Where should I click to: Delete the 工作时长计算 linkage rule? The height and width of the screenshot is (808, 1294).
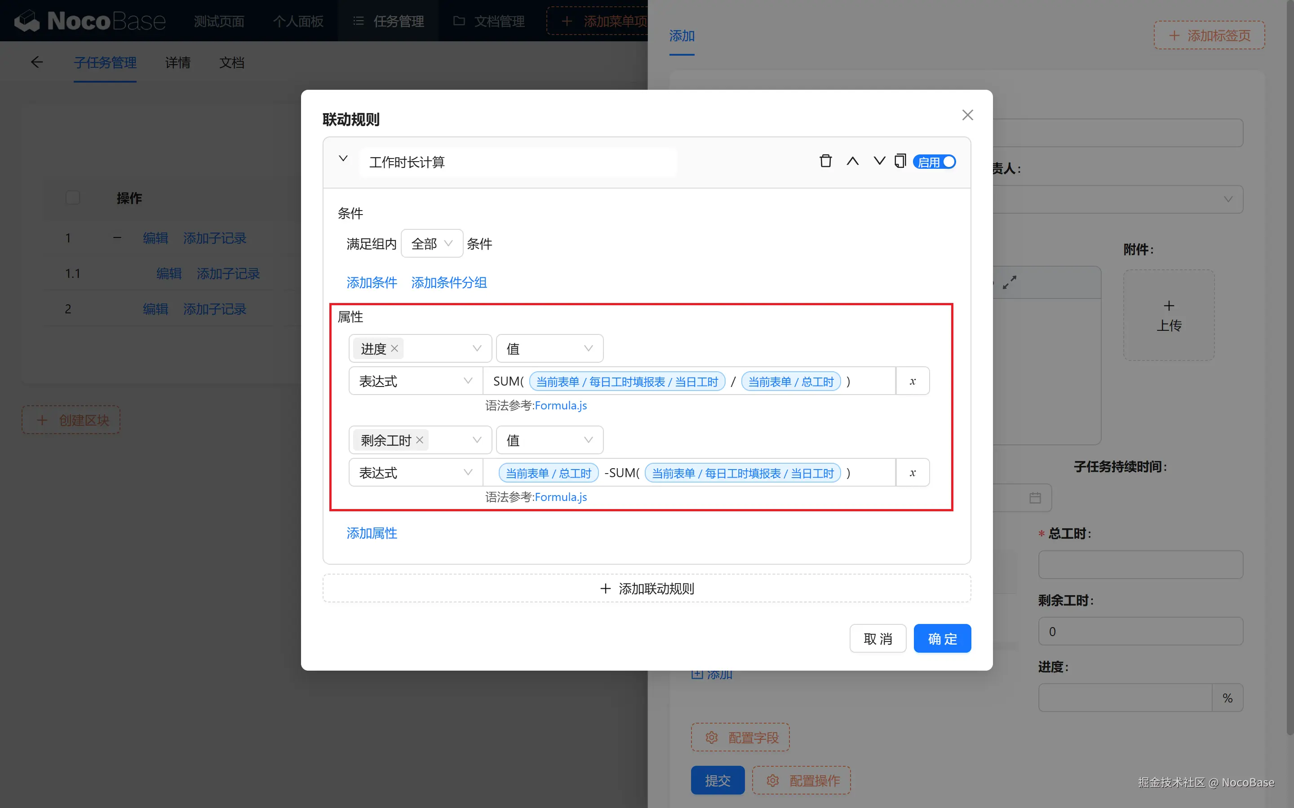825,161
